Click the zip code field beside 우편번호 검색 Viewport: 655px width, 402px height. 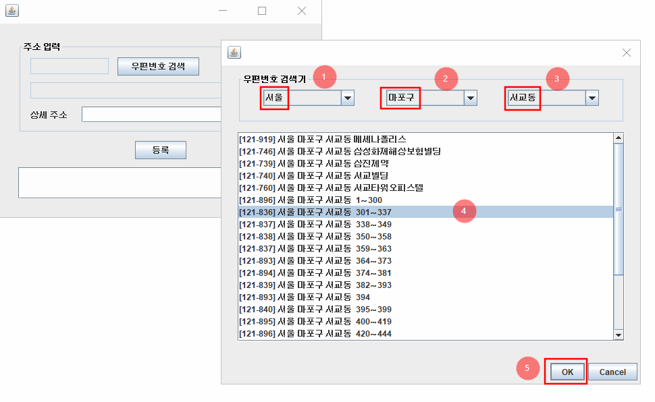70,66
